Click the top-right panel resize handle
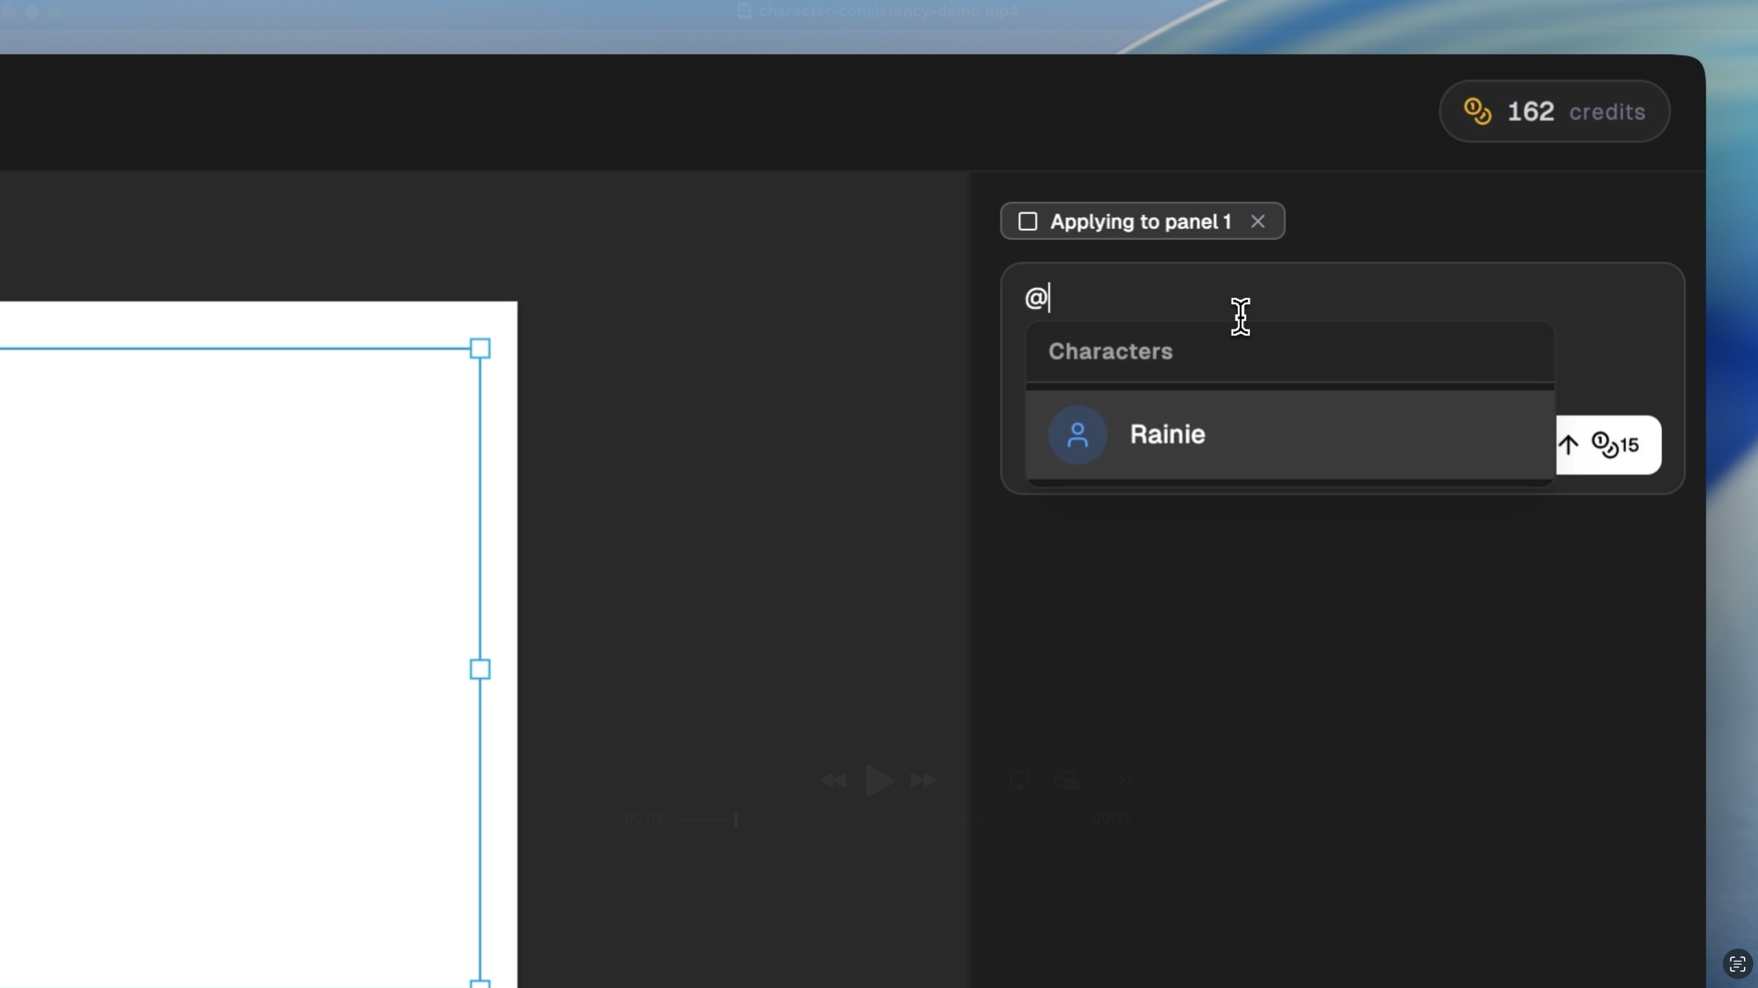1758x988 pixels. point(480,349)
